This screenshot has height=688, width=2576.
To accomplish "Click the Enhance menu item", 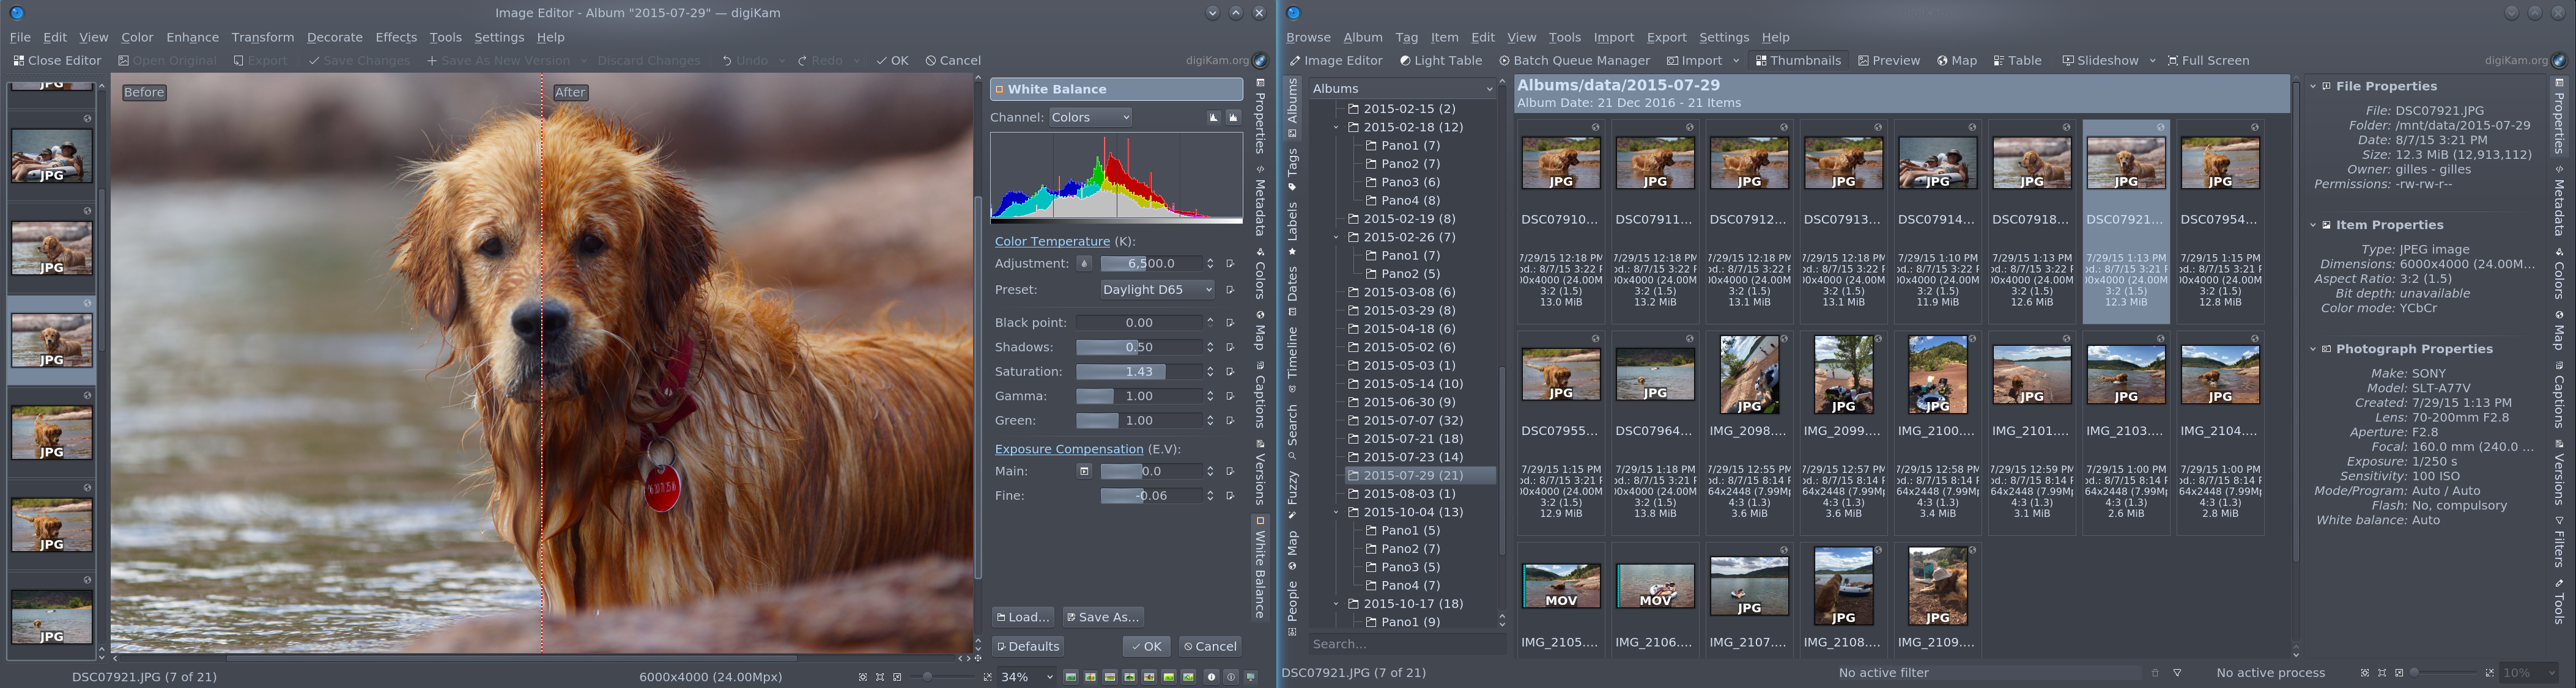I will pyautogui.click(x=194, y=36).
